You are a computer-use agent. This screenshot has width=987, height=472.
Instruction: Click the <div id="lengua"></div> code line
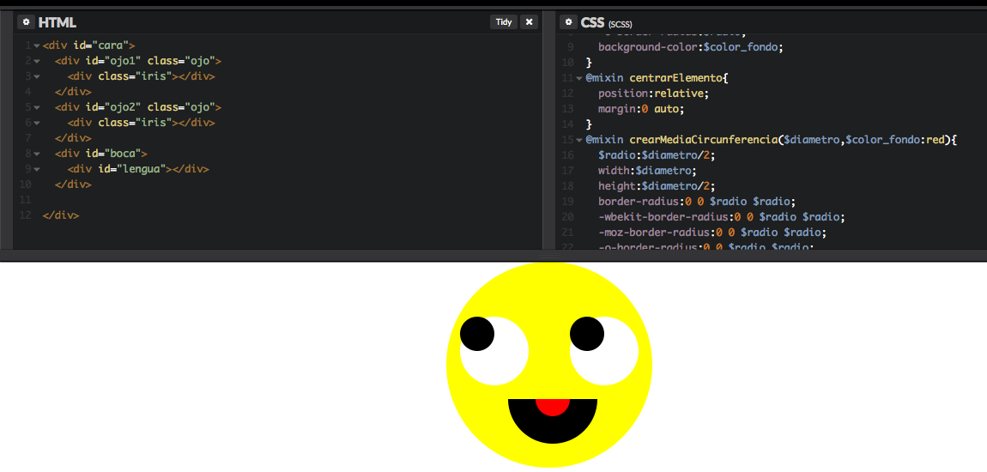[x=138, y=169]
